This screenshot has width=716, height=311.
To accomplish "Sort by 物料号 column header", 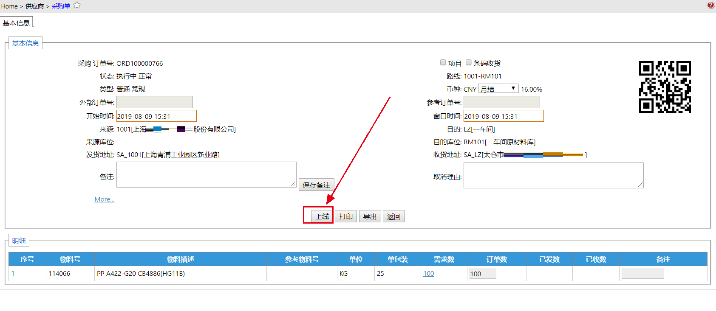I will coord(70,259).
